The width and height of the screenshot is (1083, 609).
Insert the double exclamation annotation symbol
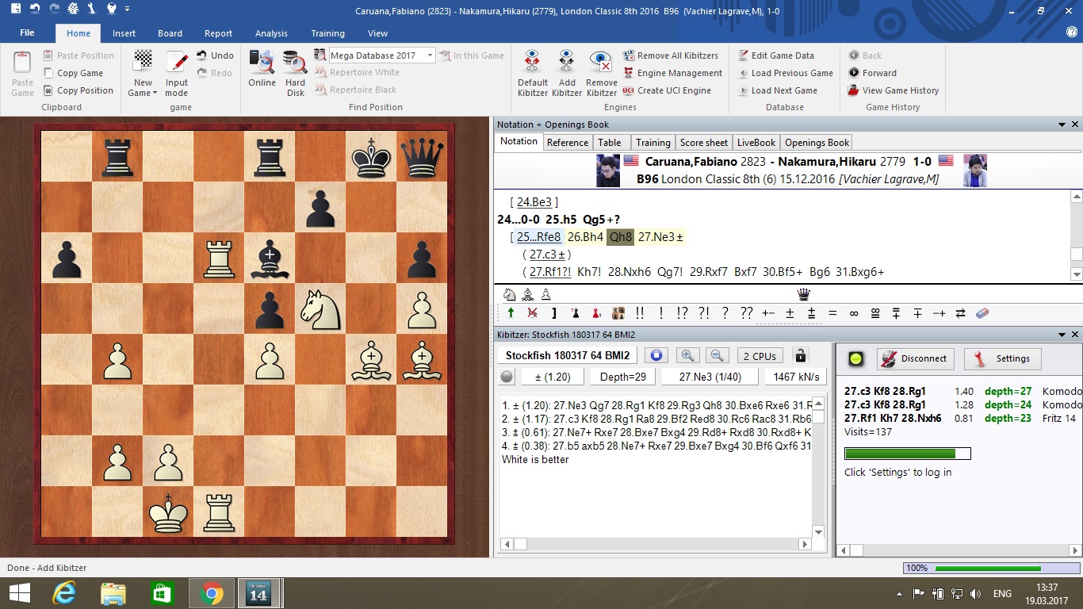[x=640, y=313]
